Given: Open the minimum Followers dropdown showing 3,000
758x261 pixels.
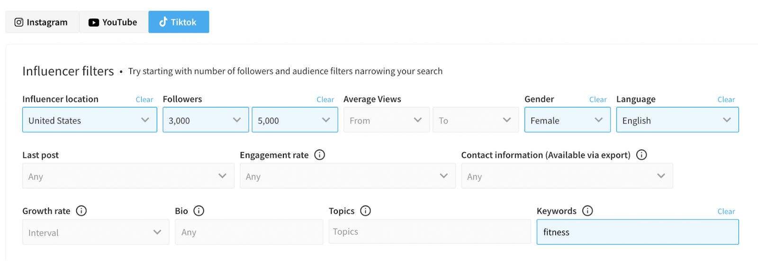Looking at the screenshot, I should click(x=206, y=120).
